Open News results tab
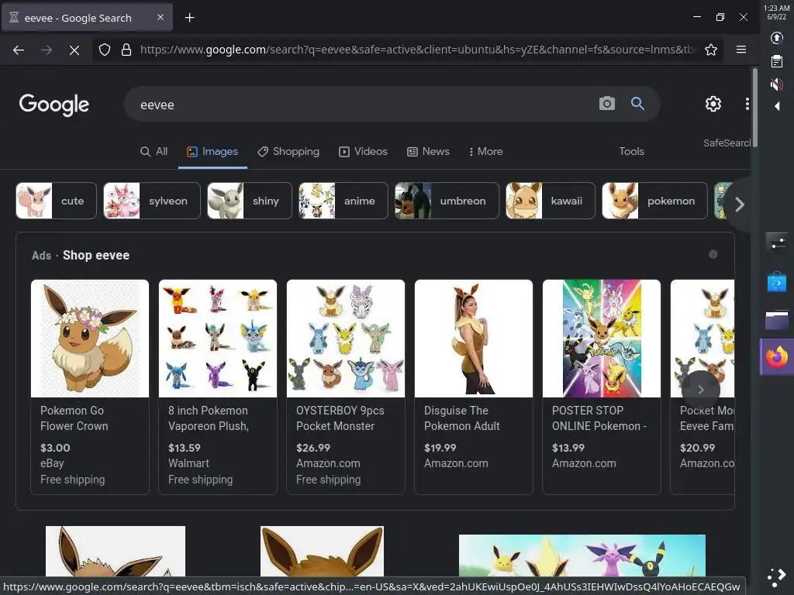Image resolution: width=794 pixels, height=595 pixels. tap(428, 151)
